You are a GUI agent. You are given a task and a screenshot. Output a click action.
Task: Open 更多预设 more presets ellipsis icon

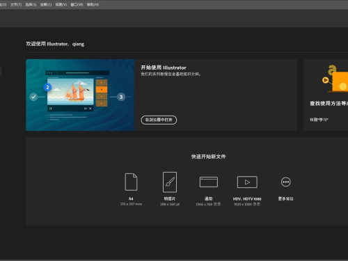coord(285,182)
